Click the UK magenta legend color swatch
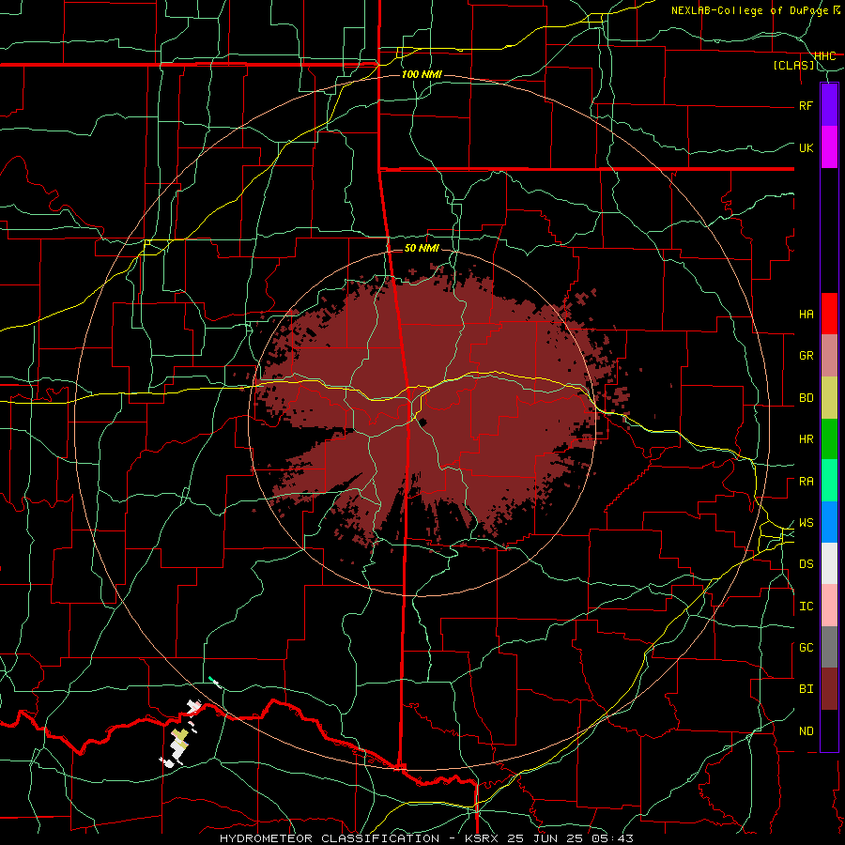 [828, 147]
